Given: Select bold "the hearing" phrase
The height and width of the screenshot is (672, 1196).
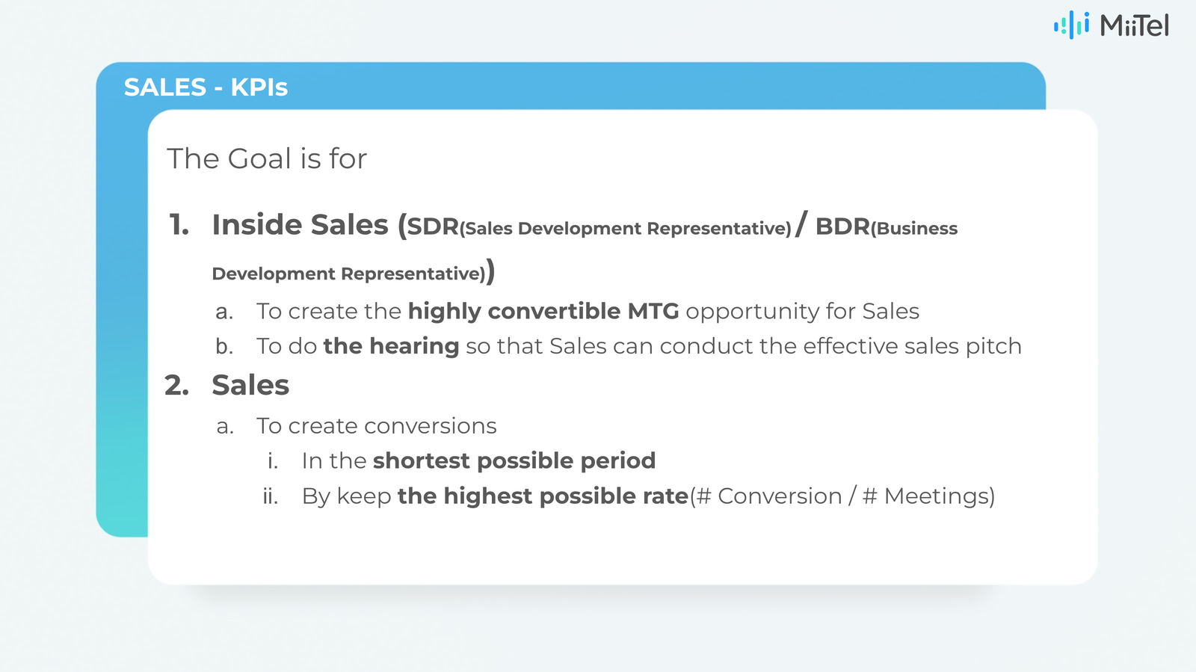Looking at the screenshot, I should (391, 346).
